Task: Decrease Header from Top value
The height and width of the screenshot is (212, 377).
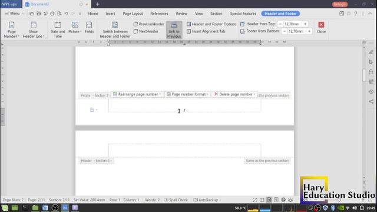Action: click(x=280, y=24)
